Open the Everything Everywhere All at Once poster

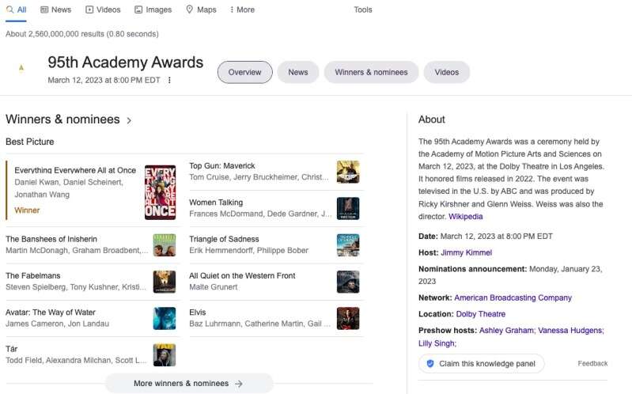point(160,192)
